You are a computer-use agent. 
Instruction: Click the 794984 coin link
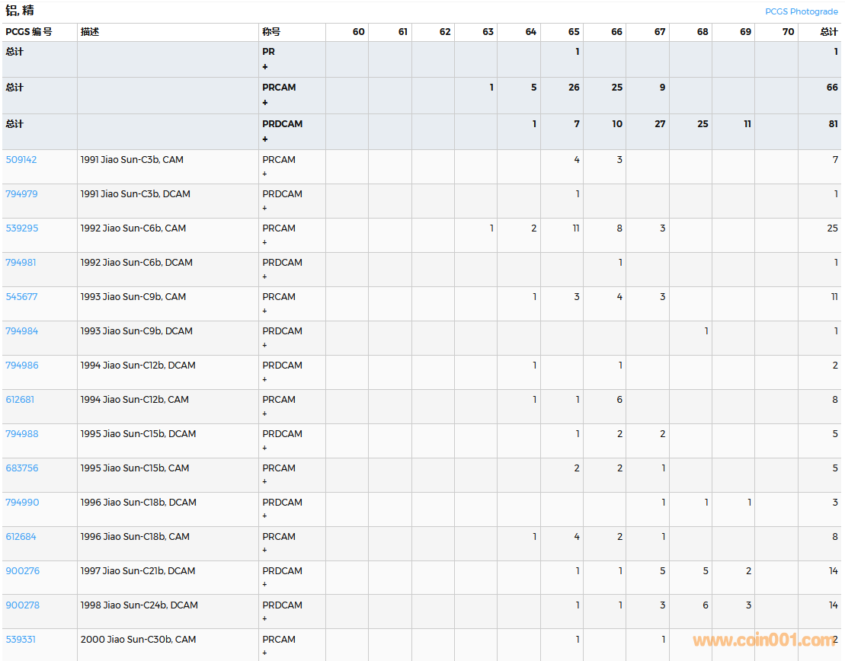[x=21, y=331]
